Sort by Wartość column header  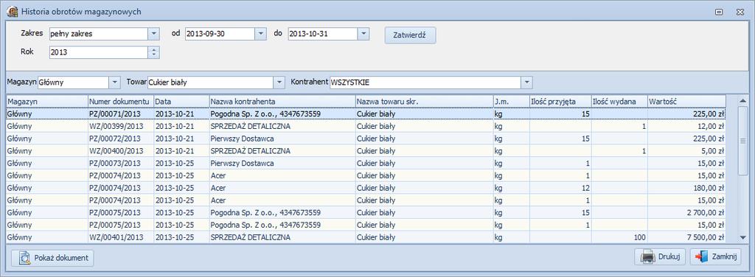[x=686, y=102]
